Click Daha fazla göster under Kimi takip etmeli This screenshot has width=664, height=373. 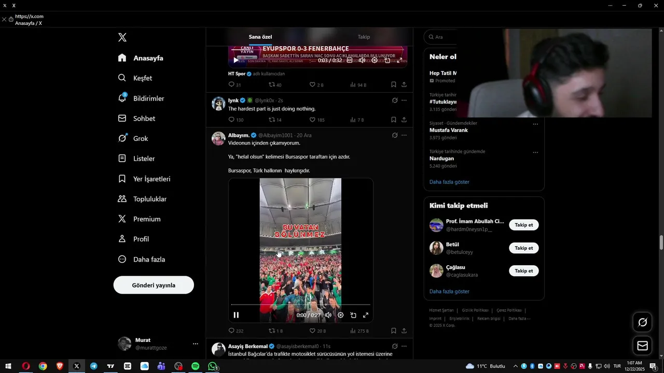point(449,291)
